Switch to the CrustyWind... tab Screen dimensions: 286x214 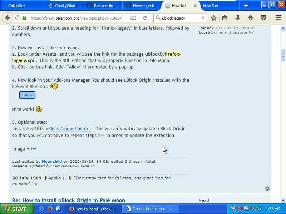[x=64, y=6]
